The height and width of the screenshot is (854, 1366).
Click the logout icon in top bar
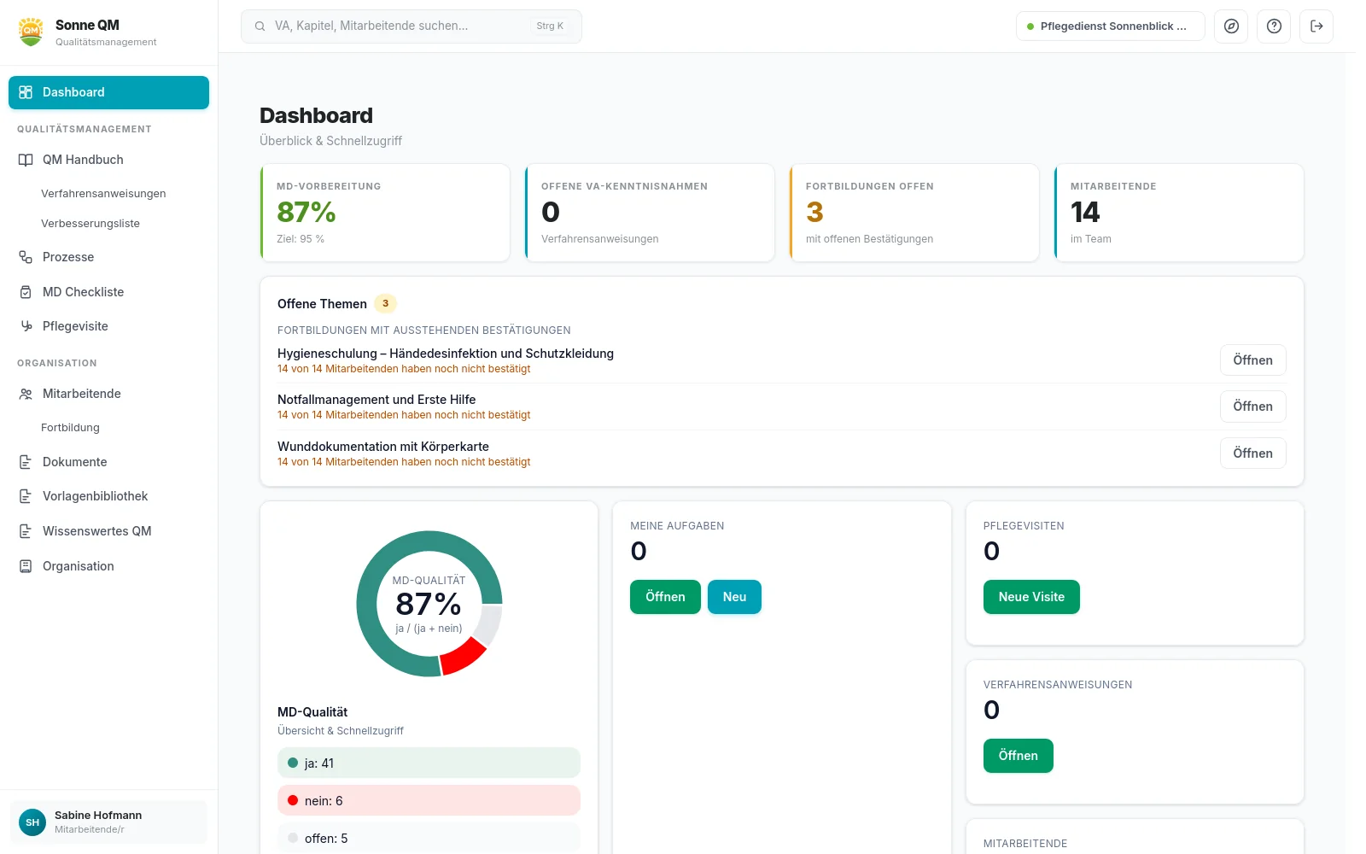[1316, 26]
